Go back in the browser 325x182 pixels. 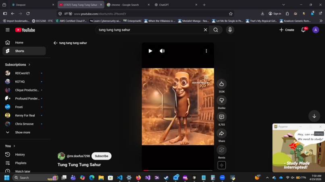click(x=12, y=14)
